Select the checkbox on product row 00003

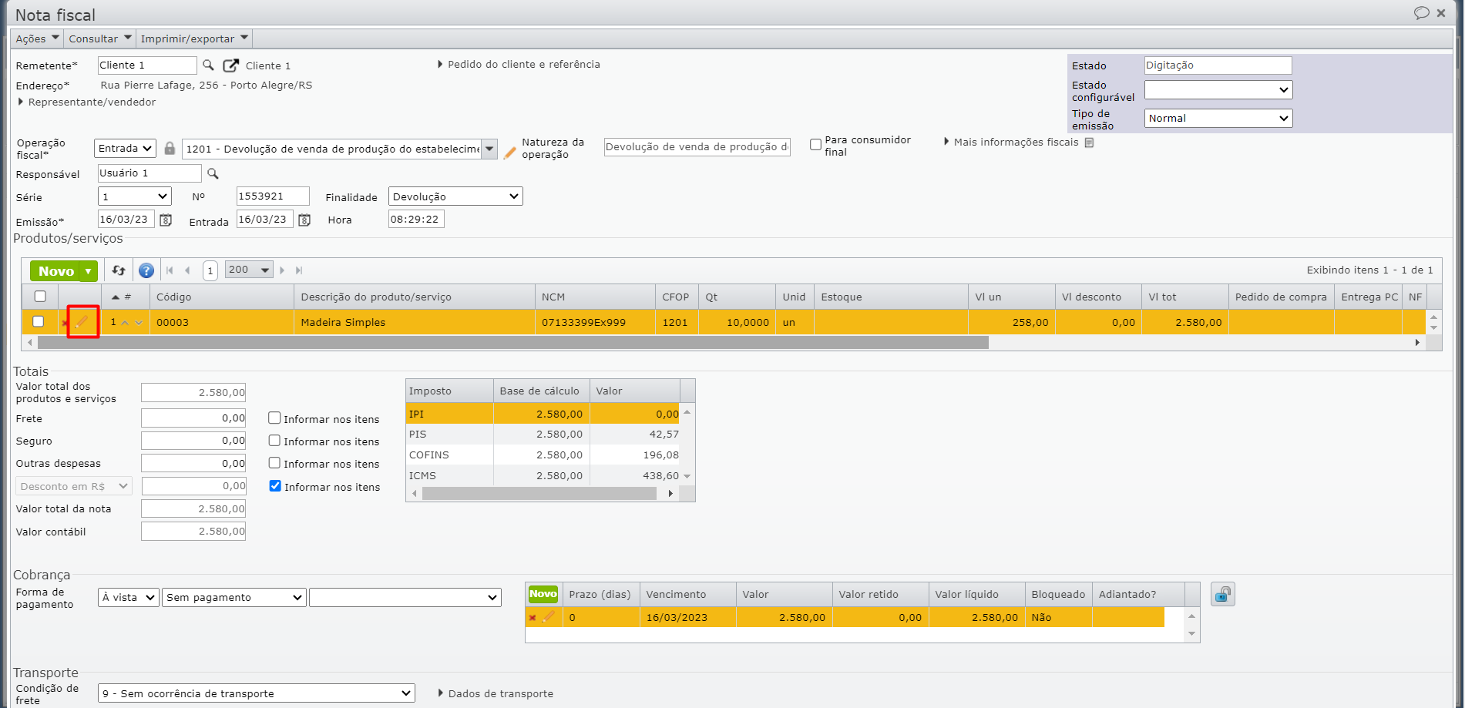pyautogui.click(x=39, y=322)
